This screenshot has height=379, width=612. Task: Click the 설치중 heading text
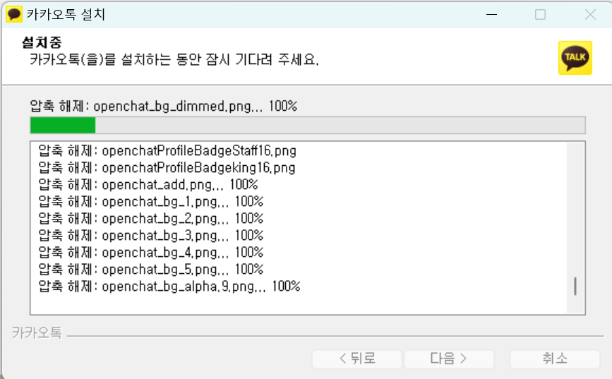click(x=42, y=42)
